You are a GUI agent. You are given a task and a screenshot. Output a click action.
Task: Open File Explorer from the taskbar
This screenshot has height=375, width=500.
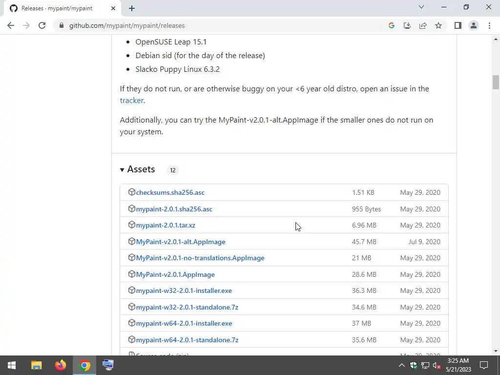point(36,365)
